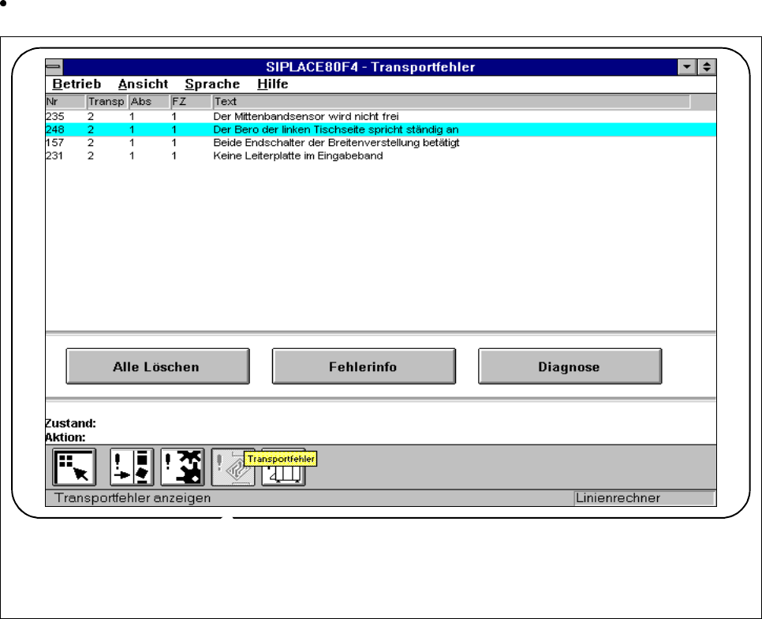The width and height of the screenshot is (762, 619).
Task: Click the Zustand: label
Action: coord(71,423)
